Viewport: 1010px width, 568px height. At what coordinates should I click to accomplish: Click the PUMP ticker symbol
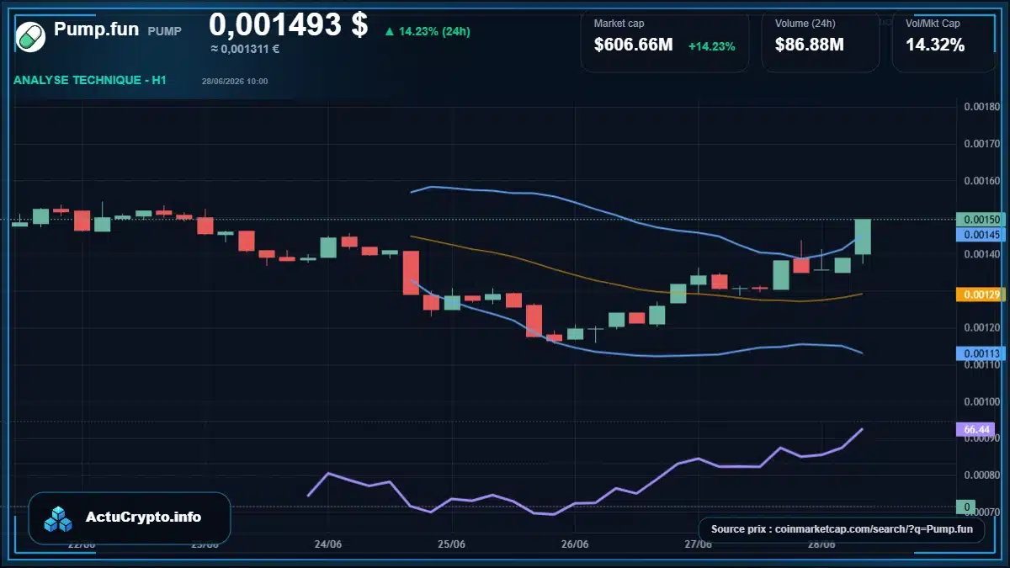(164, 31)
